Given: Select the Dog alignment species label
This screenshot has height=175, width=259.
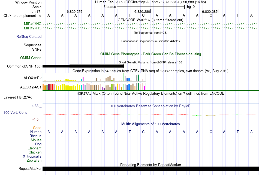Looking at the screenshot, I should pos(38,144).
